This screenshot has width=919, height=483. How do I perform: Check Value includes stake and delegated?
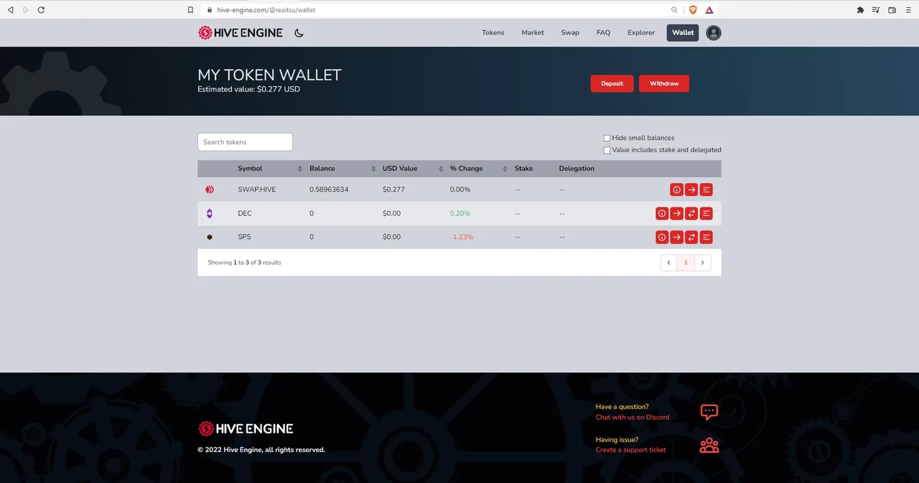[607, 150]
